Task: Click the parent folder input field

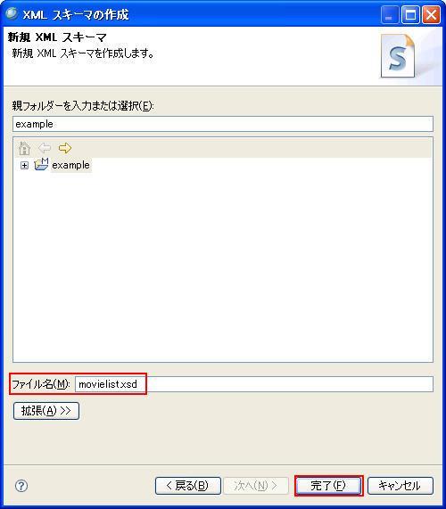Action: click(223, 124)
